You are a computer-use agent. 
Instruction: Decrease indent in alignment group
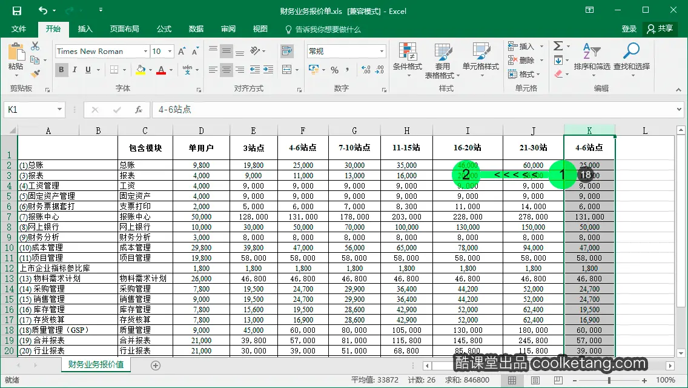point(254,70)
